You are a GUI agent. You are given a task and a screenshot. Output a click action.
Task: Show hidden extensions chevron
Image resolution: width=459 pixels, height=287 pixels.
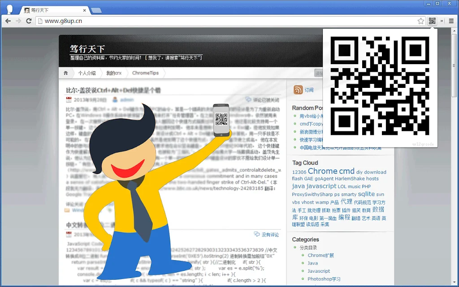(442, 21)
